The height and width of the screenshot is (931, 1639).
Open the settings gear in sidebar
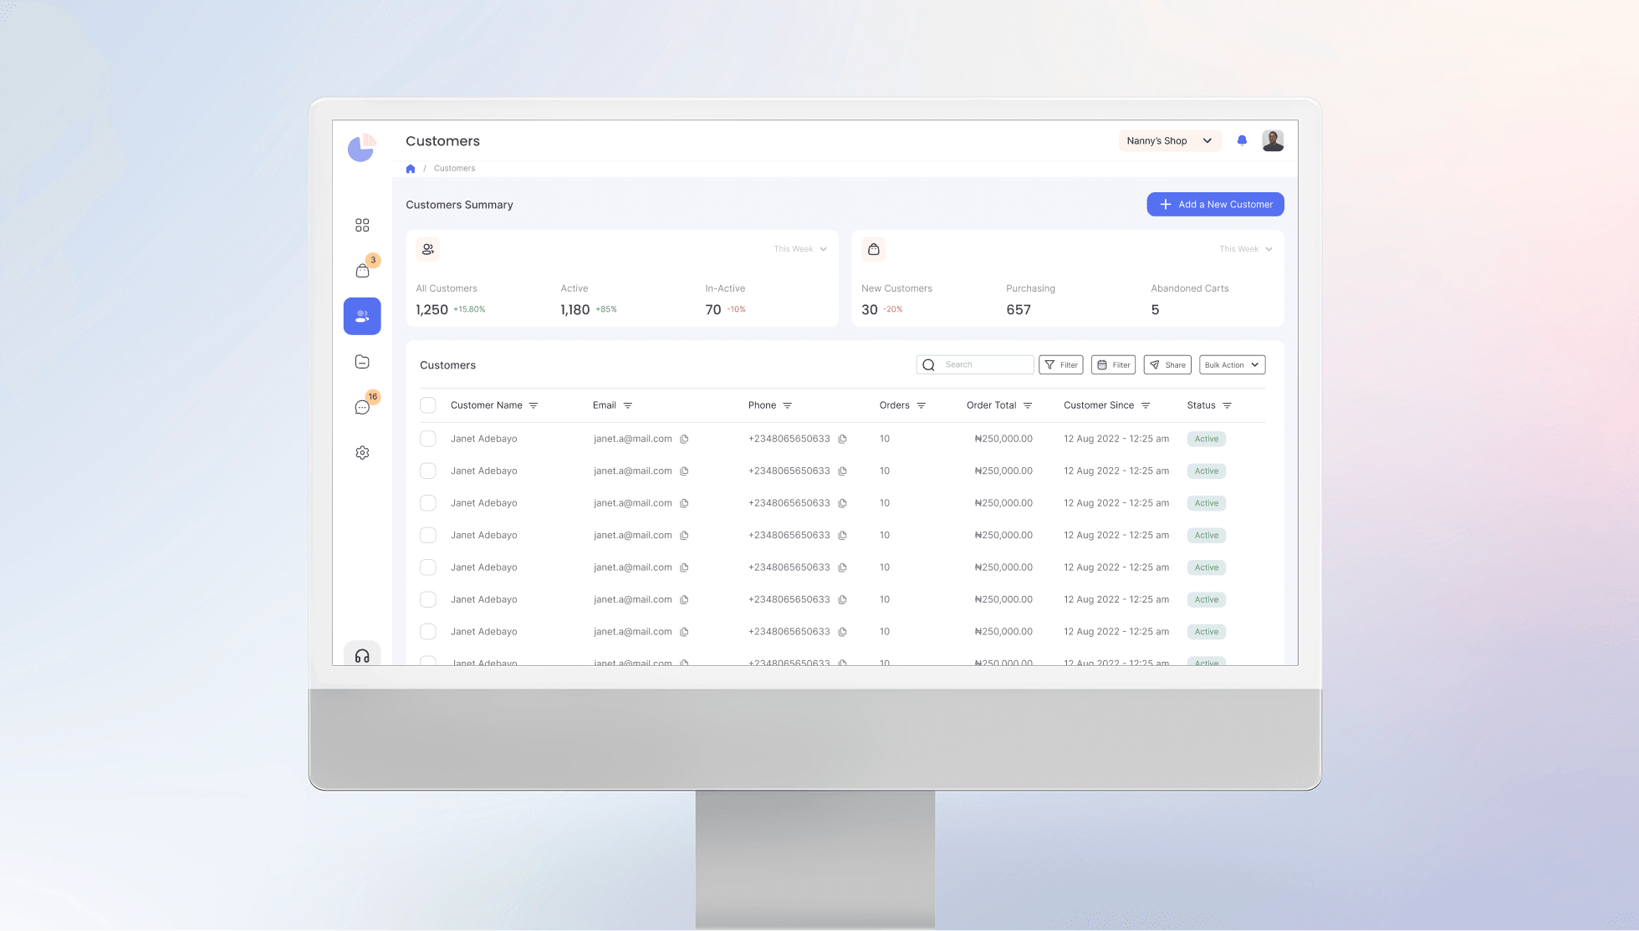point(362,453)
